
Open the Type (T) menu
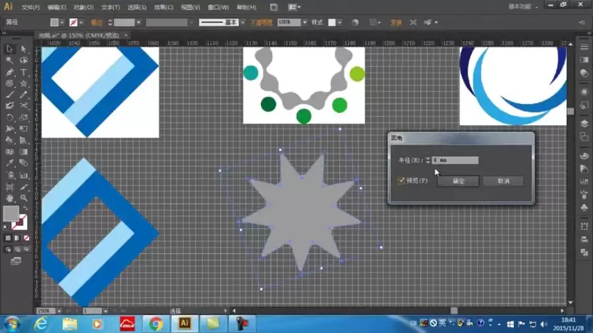coord(111,7)
